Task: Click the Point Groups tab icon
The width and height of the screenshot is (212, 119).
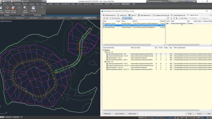Action: tap(104, 16)
